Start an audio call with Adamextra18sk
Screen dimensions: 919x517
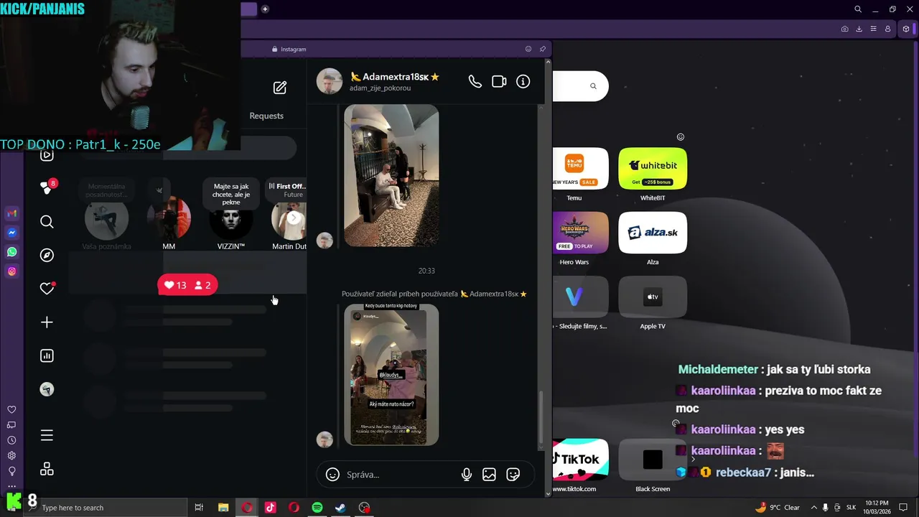point(475,82)
